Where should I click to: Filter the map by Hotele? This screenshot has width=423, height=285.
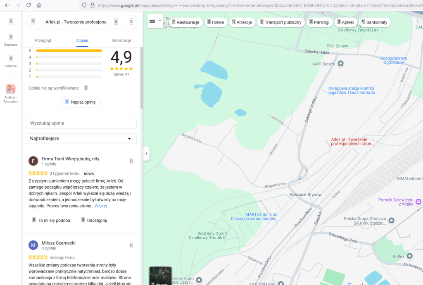click(x=215, y=22)
